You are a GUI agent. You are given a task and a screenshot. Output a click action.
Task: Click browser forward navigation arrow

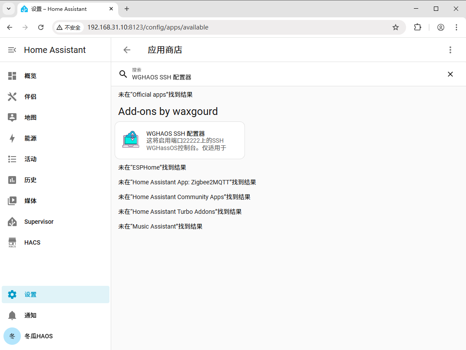[x=25, y=27]
